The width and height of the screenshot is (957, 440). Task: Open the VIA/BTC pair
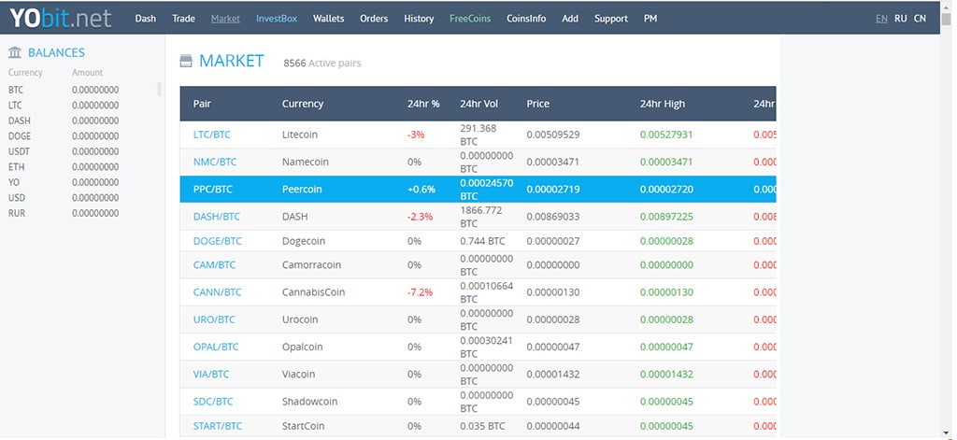[x=211, y=374]
